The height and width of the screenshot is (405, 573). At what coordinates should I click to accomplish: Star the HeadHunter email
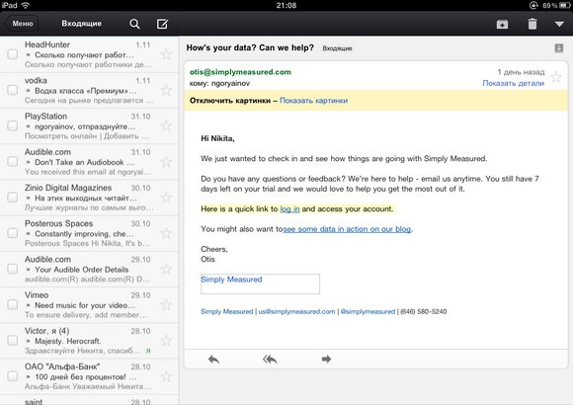click(166, 54)
